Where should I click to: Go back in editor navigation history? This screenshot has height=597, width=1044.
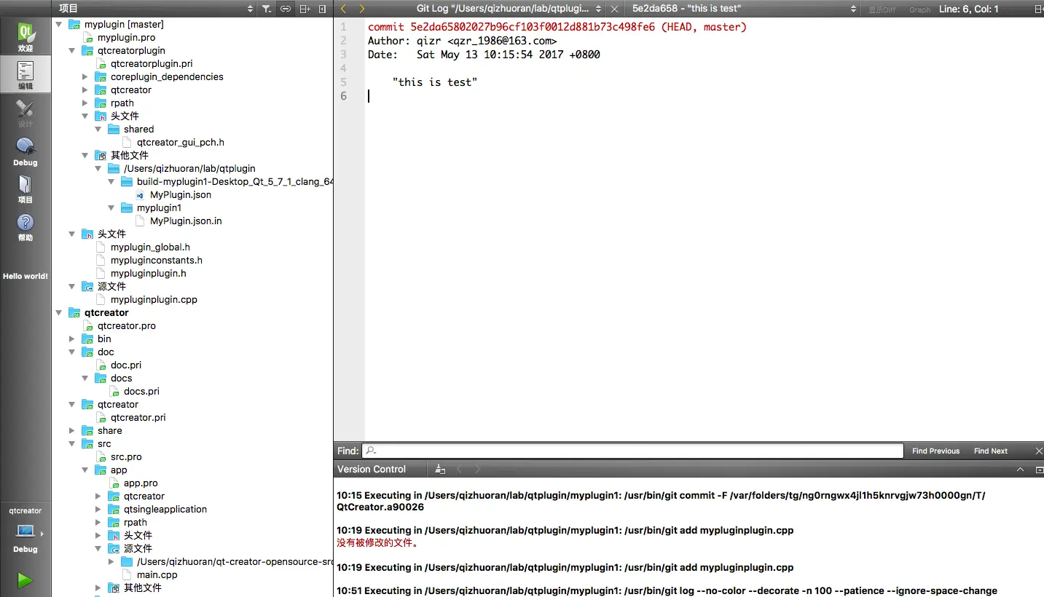pos(344,9)
